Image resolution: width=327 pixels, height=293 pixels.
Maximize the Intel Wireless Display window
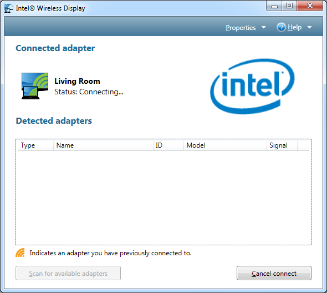[289, 6]
